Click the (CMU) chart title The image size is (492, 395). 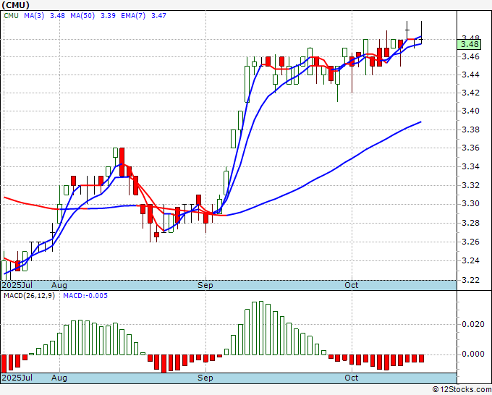(16, 5)
